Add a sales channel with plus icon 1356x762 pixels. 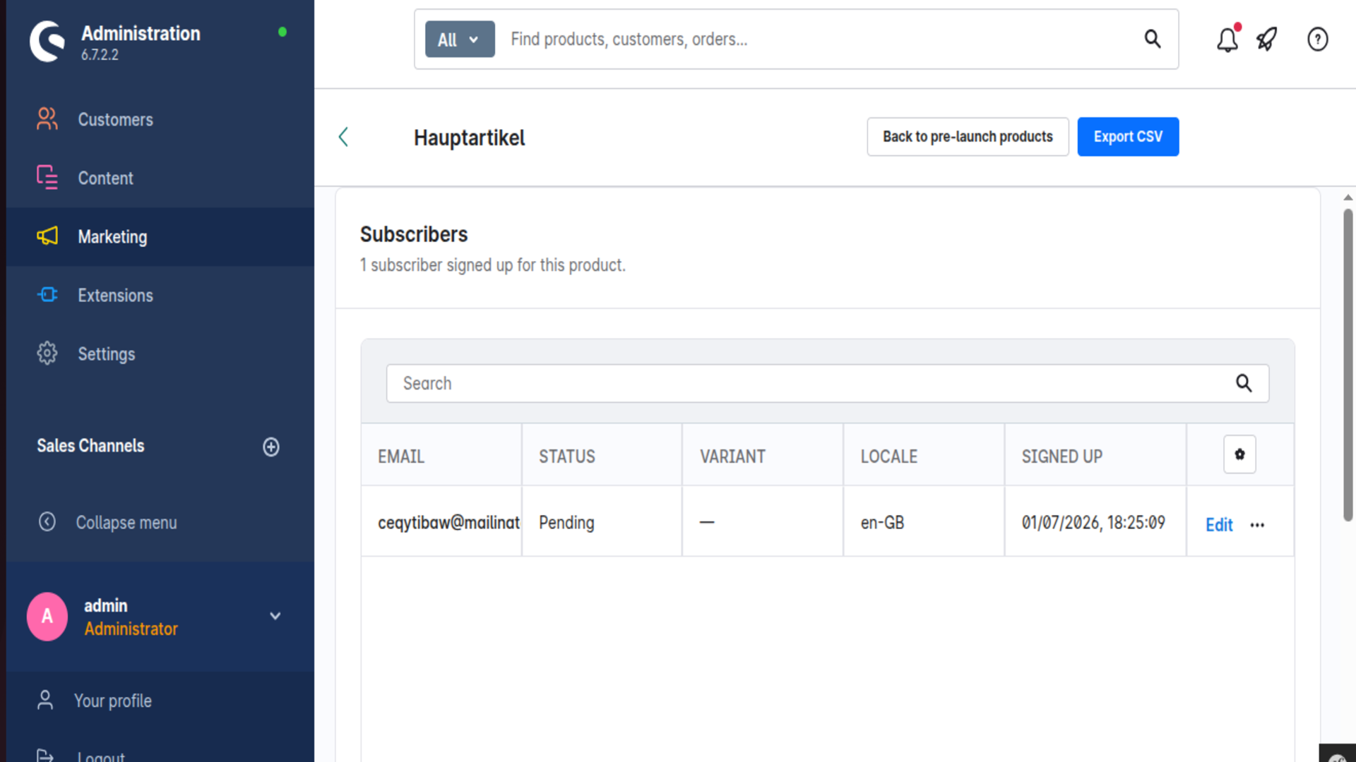pos(271,447)
